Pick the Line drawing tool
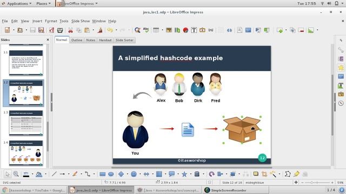This screenshot has height=194, width=346. click(x=54, y=174)
